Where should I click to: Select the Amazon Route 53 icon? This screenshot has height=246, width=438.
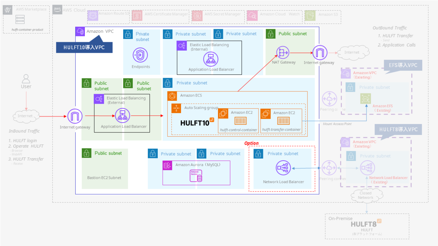93,15
